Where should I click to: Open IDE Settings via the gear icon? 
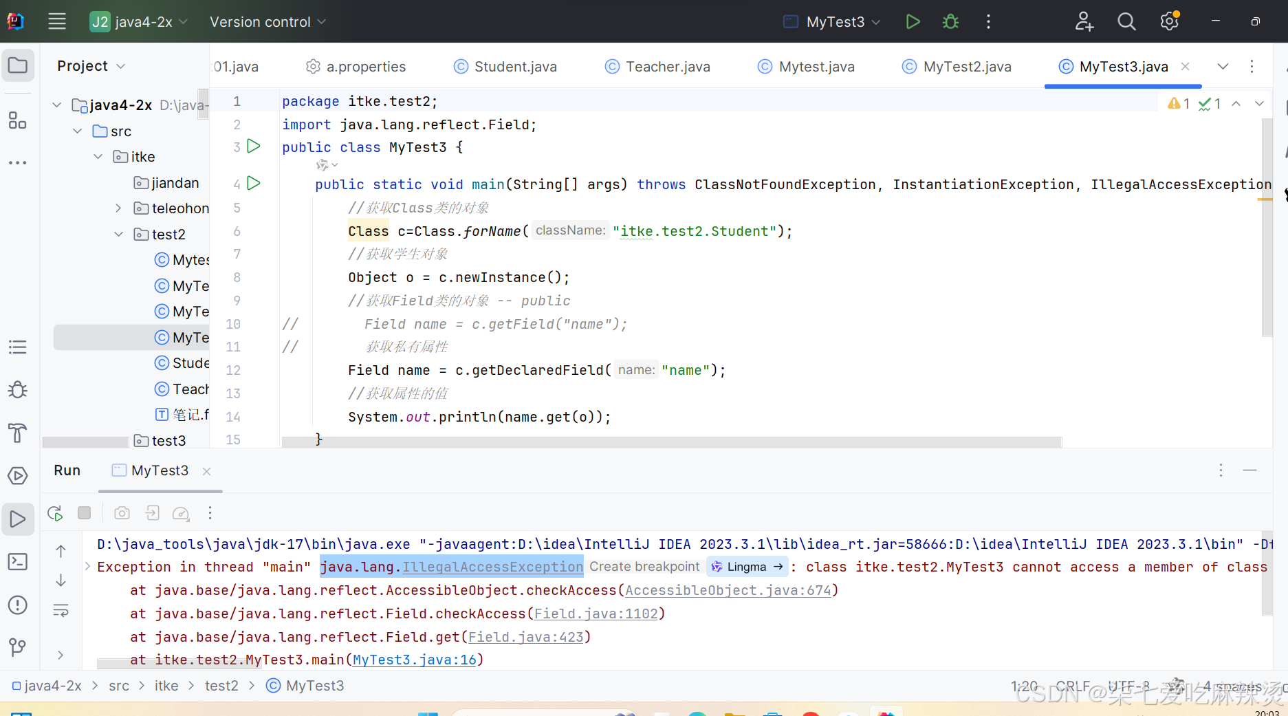(1169, 21)
